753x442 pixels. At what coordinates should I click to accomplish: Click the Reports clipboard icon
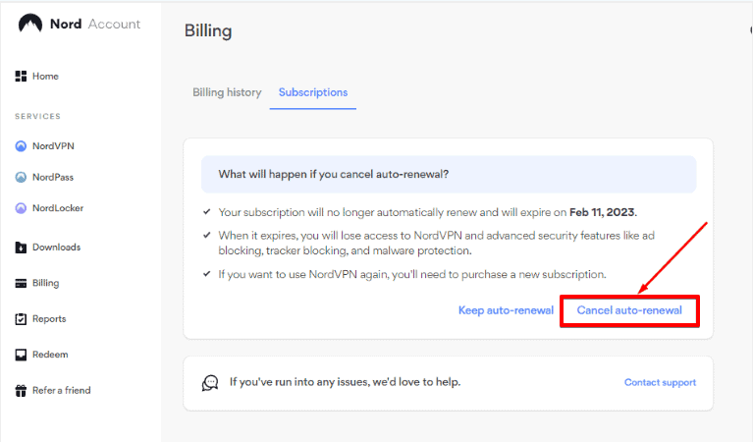pyautogui.click(x=21, y=319)
